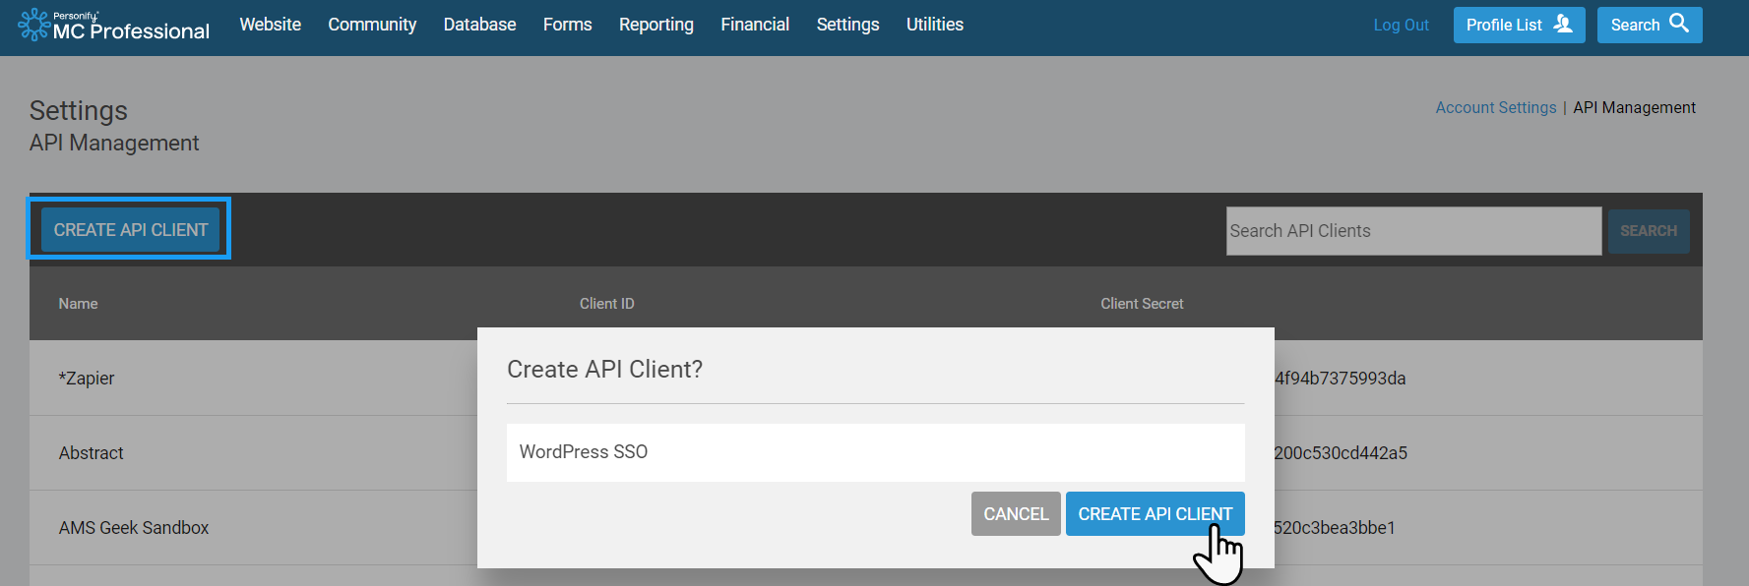Open the Community menu

[x=372, y=25]
